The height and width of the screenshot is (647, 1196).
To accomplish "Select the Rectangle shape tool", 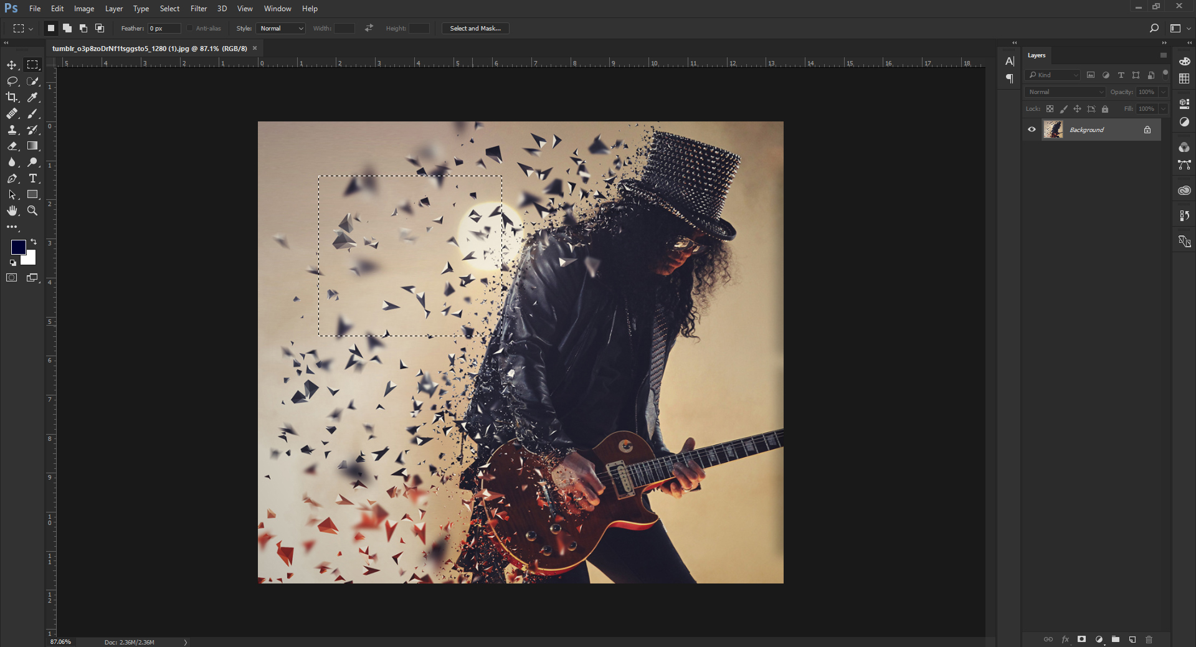I will click(x=32, y=194).
